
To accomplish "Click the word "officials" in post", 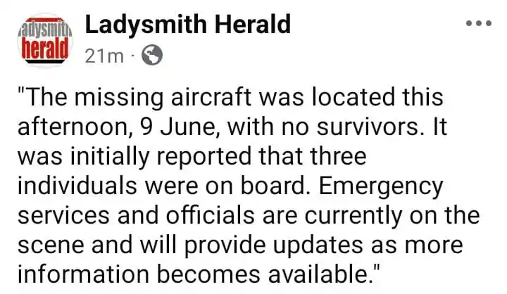I will click(210, 215).
